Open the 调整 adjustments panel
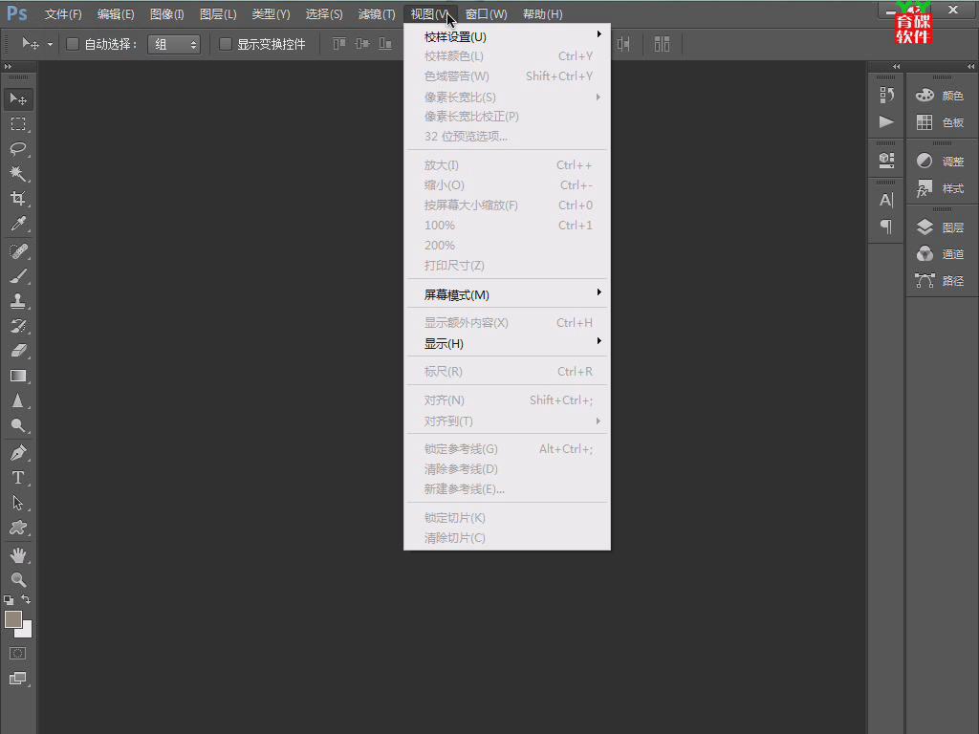The image size is (979, 734). 941,161
